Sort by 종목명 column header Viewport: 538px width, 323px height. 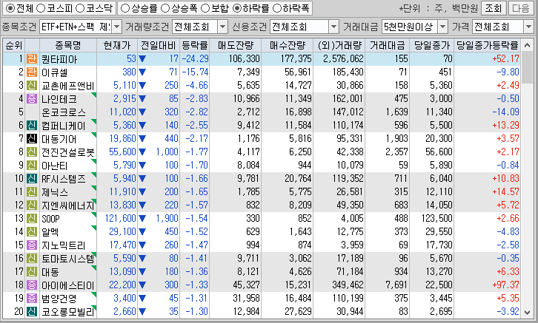pos(68,45)
